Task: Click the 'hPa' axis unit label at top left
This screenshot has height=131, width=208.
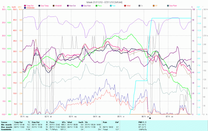Action: (9, 7)
